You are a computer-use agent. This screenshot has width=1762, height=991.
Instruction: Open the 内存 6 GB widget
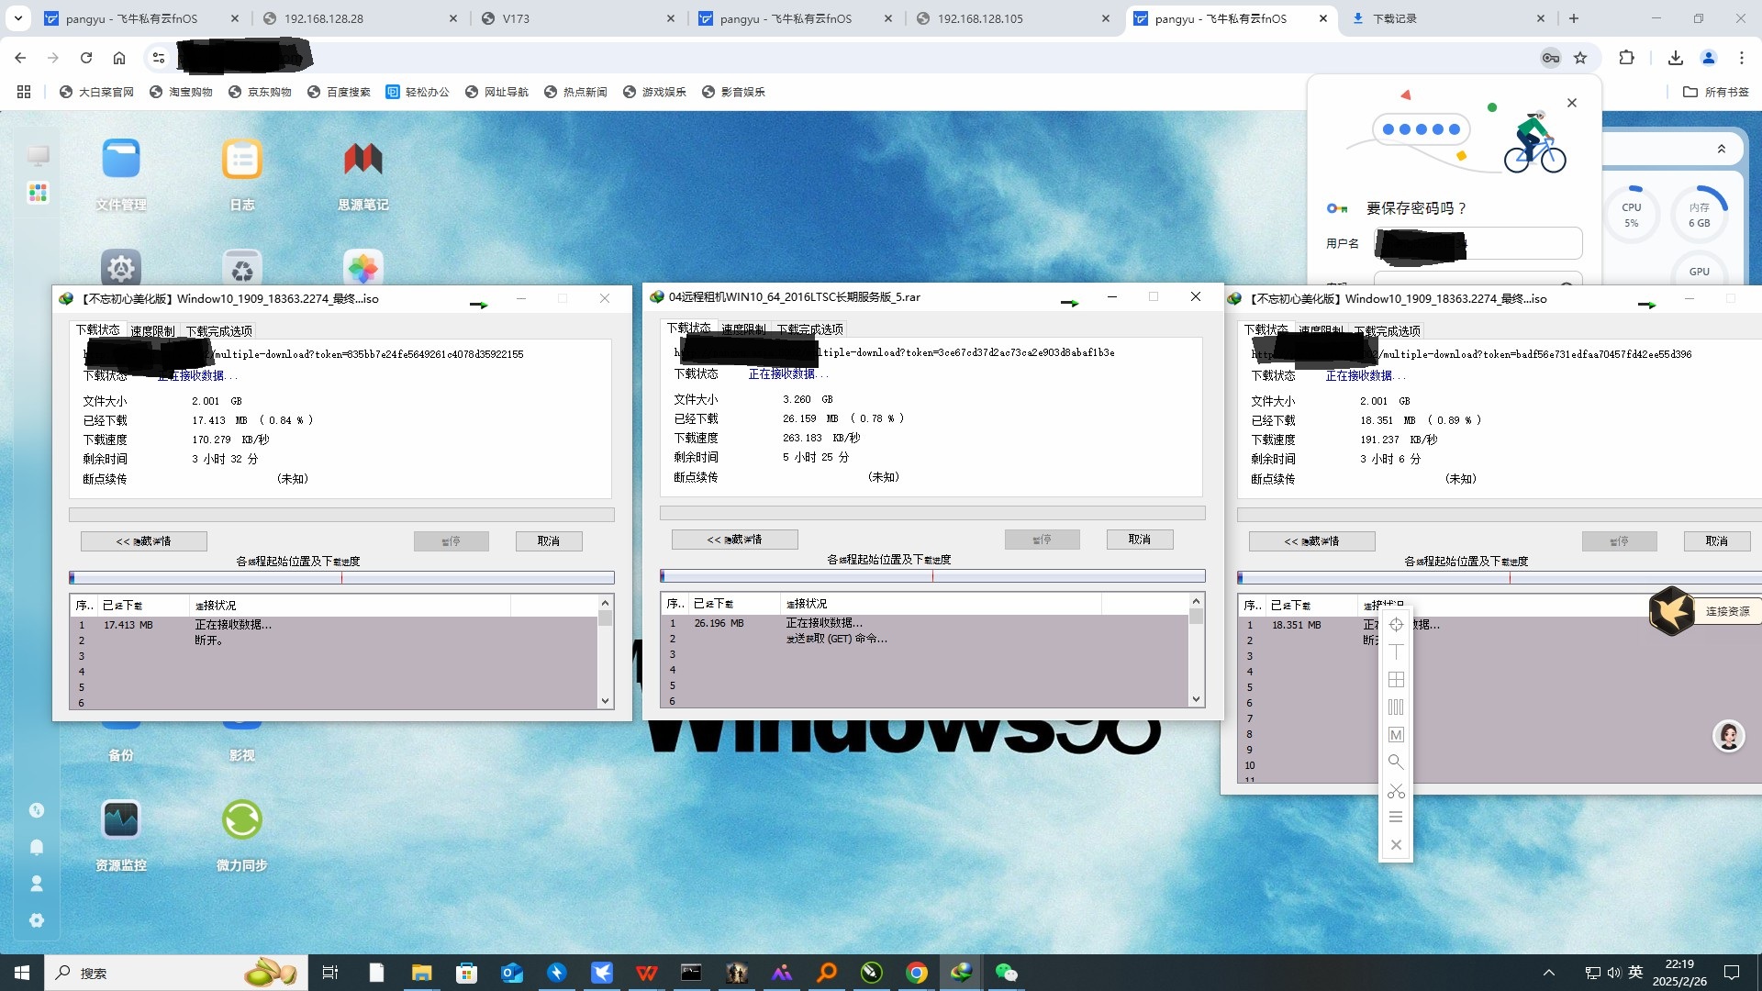coord(1699,215)
